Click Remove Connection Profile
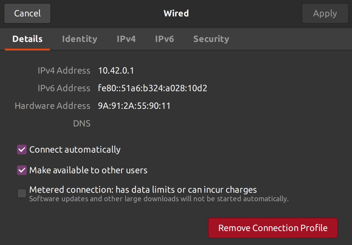Viewport: 352px width, 245px height. [273, 228]
